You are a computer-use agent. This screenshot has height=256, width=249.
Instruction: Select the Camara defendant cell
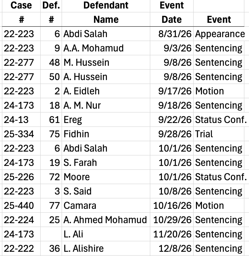[106, 205]
